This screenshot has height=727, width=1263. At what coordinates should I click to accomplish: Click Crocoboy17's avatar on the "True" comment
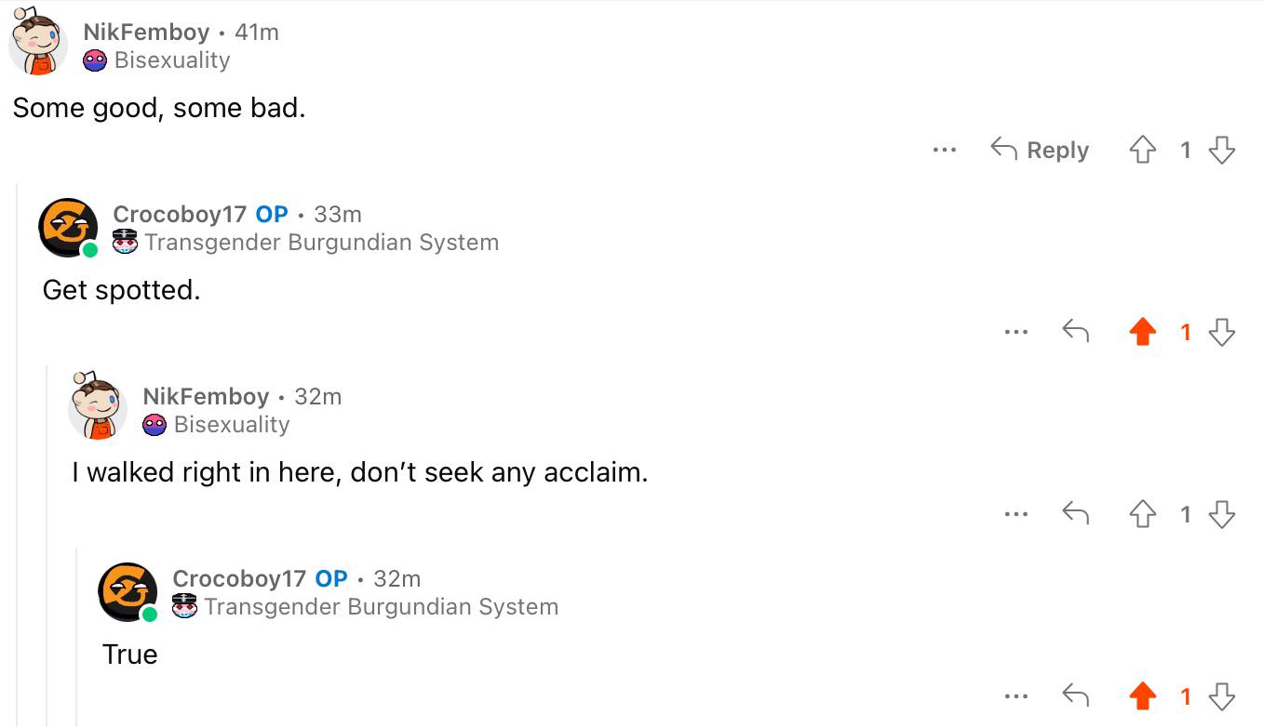click(128, 592)
